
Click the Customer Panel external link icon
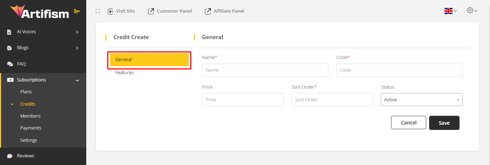coord(151,11)
